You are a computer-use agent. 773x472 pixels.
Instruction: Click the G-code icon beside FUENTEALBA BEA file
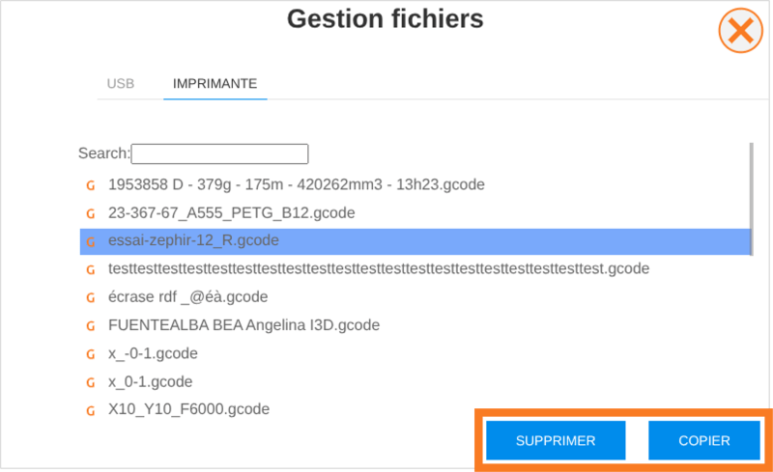pos(91,325)
